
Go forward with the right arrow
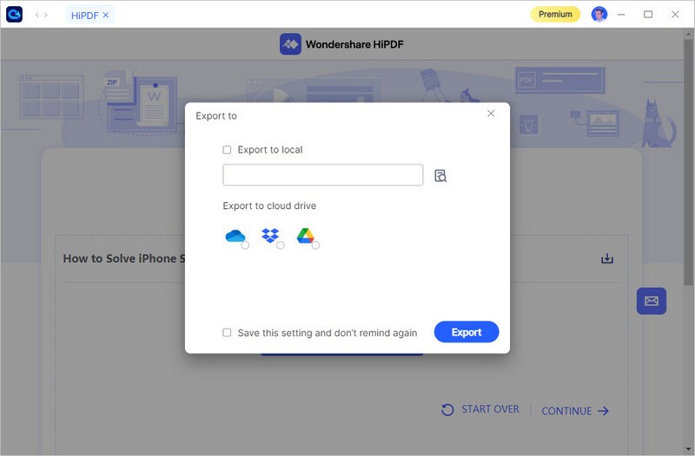click(x=46, y=15)
